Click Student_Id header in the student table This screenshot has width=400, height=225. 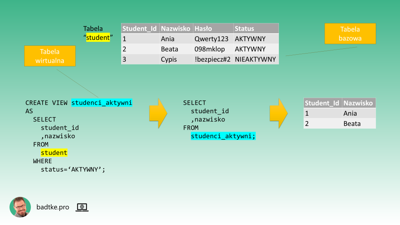pos(139,29)
